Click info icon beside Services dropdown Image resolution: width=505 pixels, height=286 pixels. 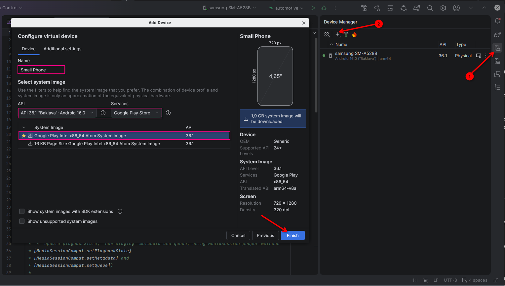tap(168, 113)
